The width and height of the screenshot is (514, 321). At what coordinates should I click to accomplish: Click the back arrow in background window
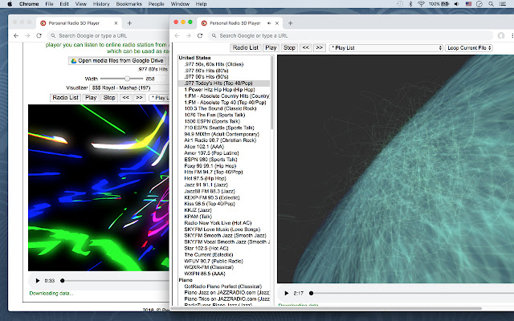pyautogui.click(x=16, y=35)
